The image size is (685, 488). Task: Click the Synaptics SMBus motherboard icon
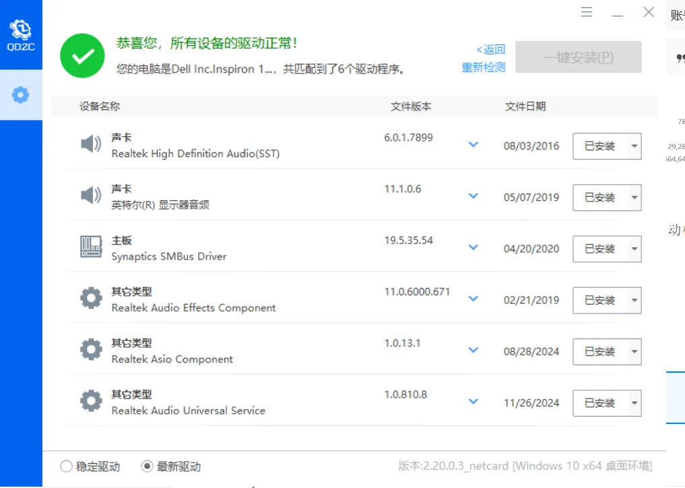(x=91, y=247)
